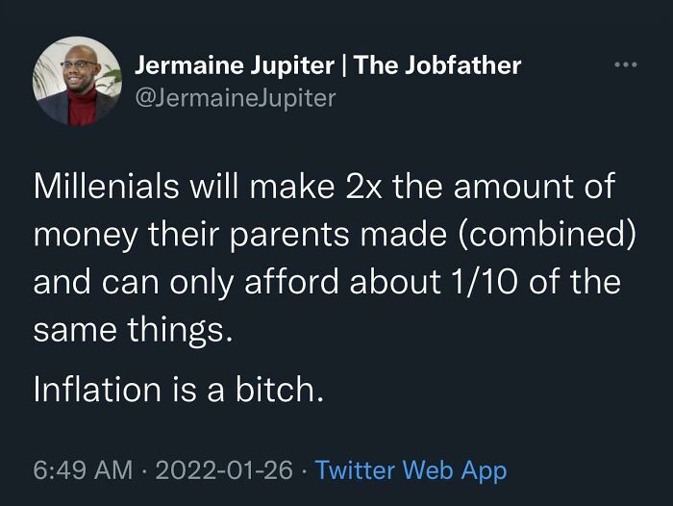Click the "same things." text
The width and height of the screenshot is (673, 506).
point(133,331)
